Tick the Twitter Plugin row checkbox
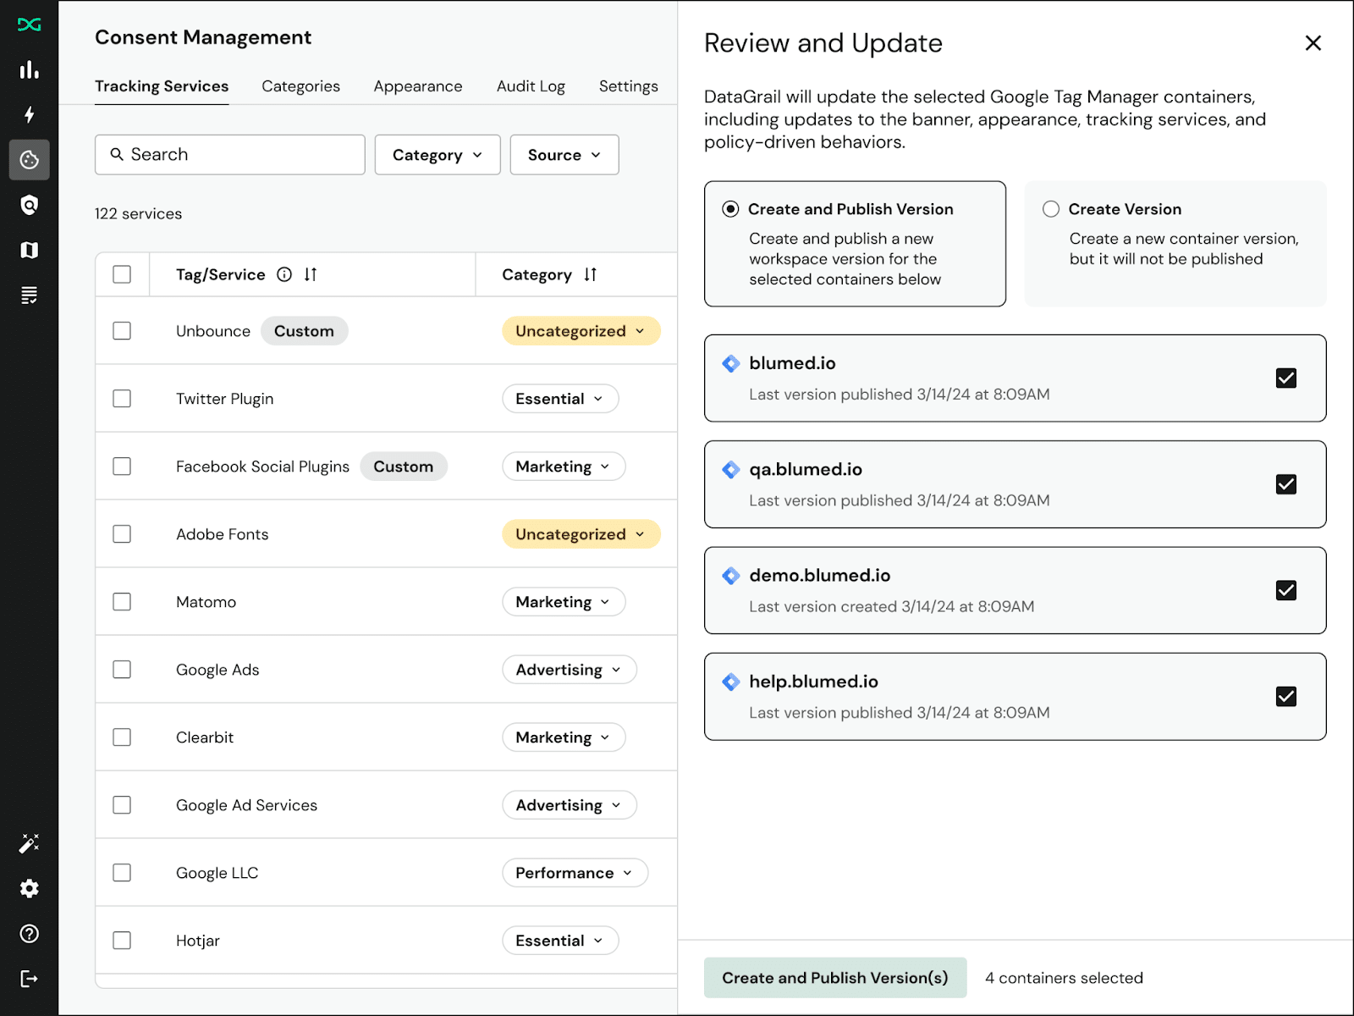This screenshot has height=1016, width=1354. click(122, 399)
